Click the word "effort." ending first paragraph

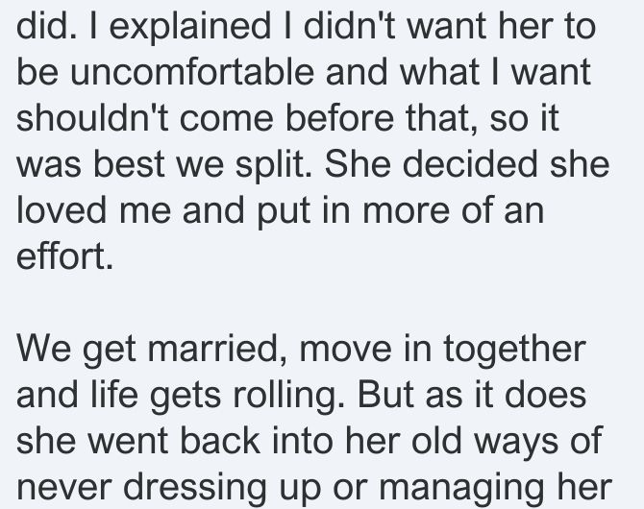[x=64, y=255]
